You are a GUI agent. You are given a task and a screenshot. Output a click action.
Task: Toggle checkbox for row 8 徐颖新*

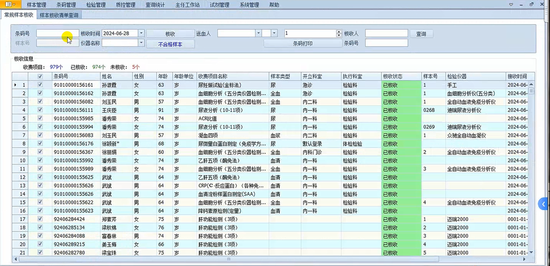point(40,144)
